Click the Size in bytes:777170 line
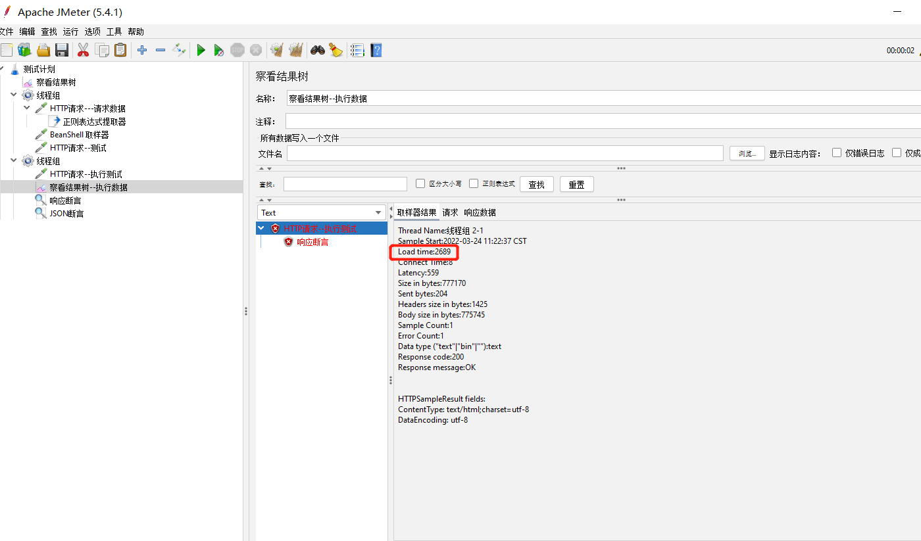 pos(432,283)
